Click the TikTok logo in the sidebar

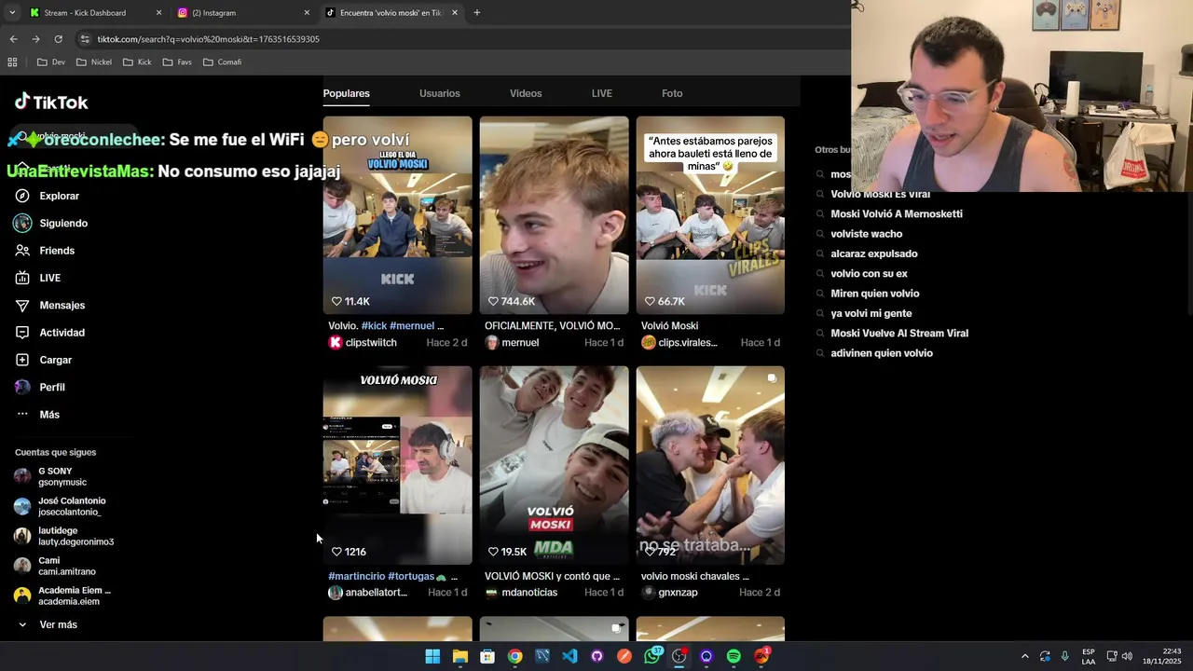point(51,102)
